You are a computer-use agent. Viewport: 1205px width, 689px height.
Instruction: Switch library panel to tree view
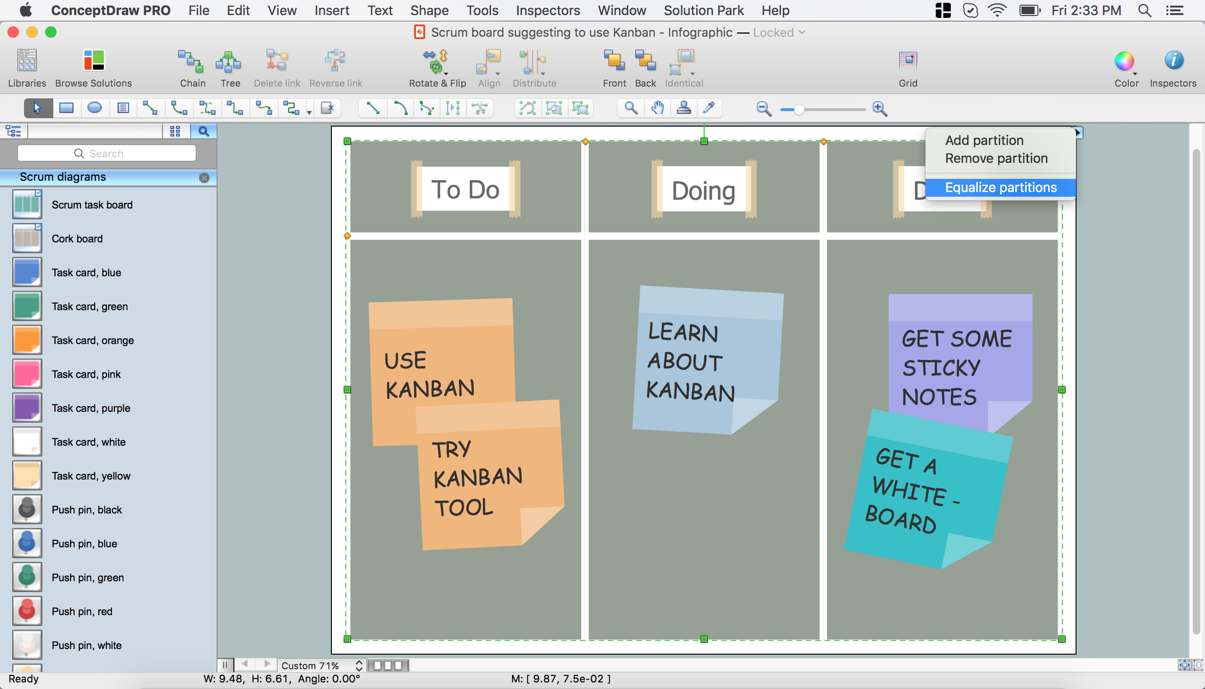[14, 131]
